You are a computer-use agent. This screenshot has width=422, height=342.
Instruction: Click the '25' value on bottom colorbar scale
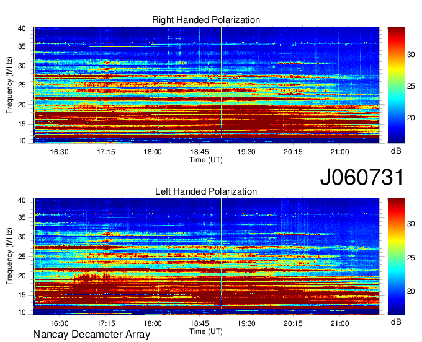[x=411, y=258]
